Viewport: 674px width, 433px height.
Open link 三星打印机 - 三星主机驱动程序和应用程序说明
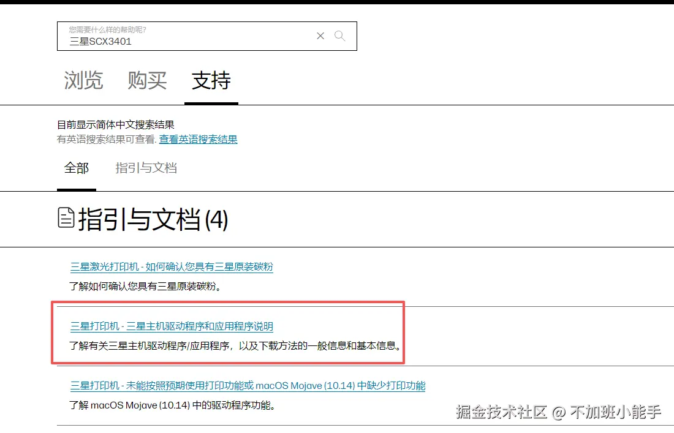pos(172,326)
